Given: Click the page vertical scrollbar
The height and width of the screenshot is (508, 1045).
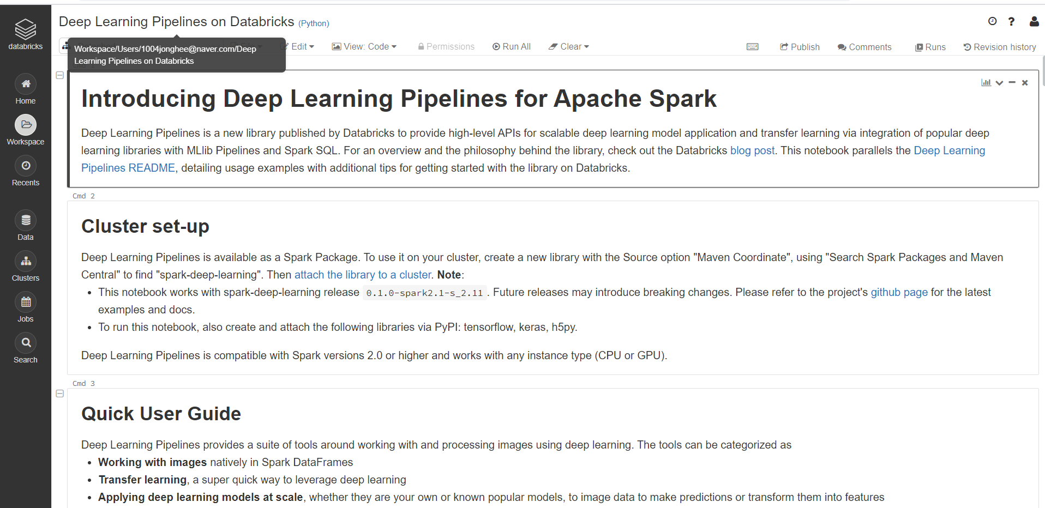Looking at the screenshot, I should (1043, 71).
